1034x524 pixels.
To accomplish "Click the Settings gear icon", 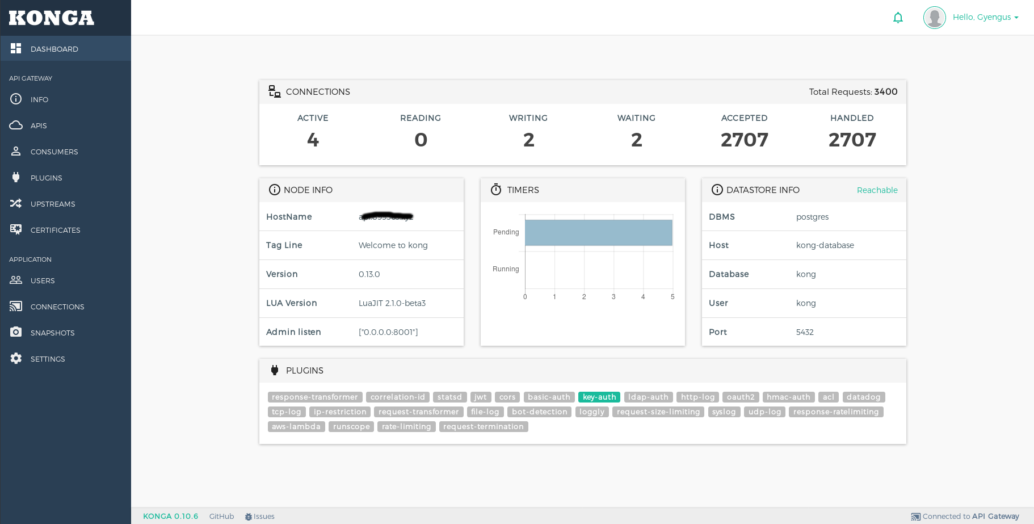I will (16, 359).
